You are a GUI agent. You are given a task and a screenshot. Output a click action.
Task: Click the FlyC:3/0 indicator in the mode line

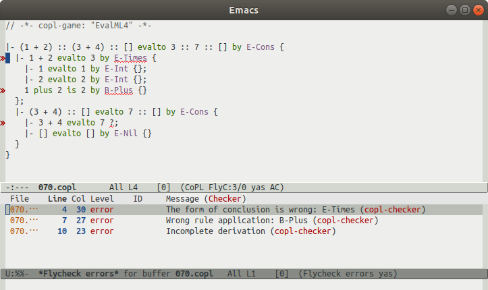tap(234, 186)
